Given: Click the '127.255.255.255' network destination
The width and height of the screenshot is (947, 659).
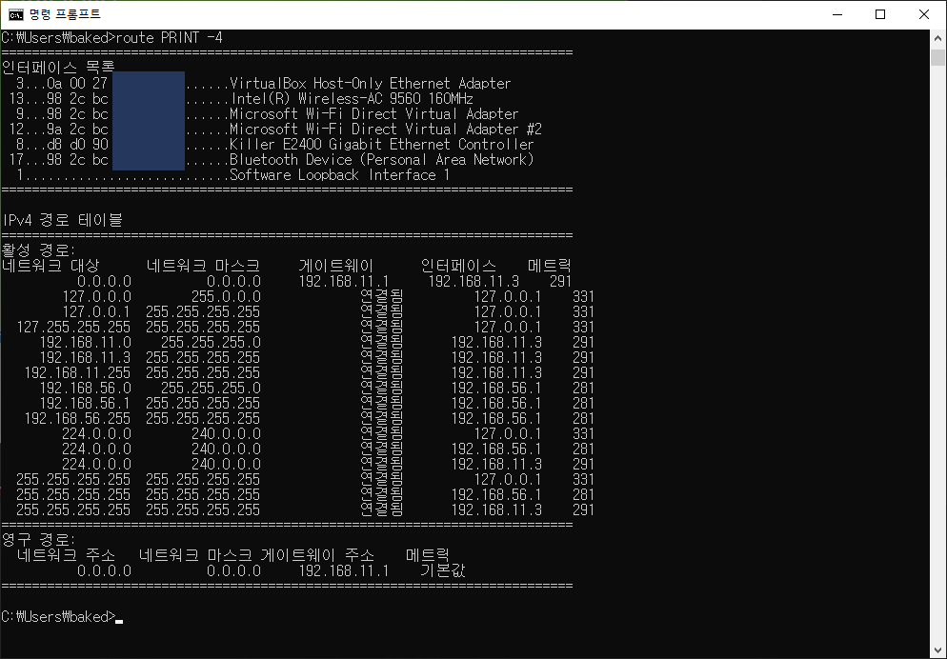Looking at the screenshot, I should coord(73,327).
